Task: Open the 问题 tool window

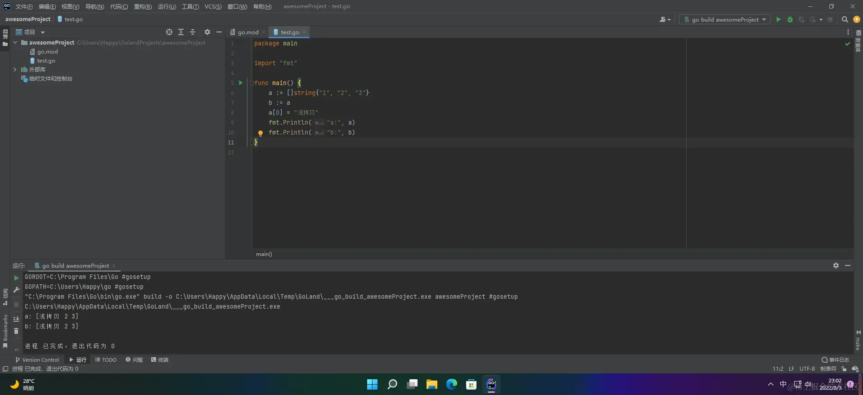Action: click(x=134, y=359)
